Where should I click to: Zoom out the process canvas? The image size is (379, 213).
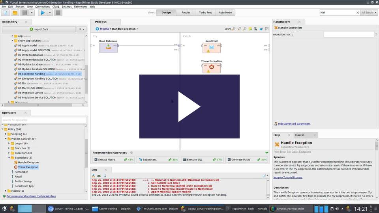pos(245,29)
